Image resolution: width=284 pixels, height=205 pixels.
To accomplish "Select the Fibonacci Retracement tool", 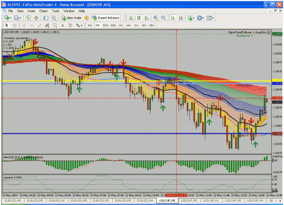I will point(55,25).
